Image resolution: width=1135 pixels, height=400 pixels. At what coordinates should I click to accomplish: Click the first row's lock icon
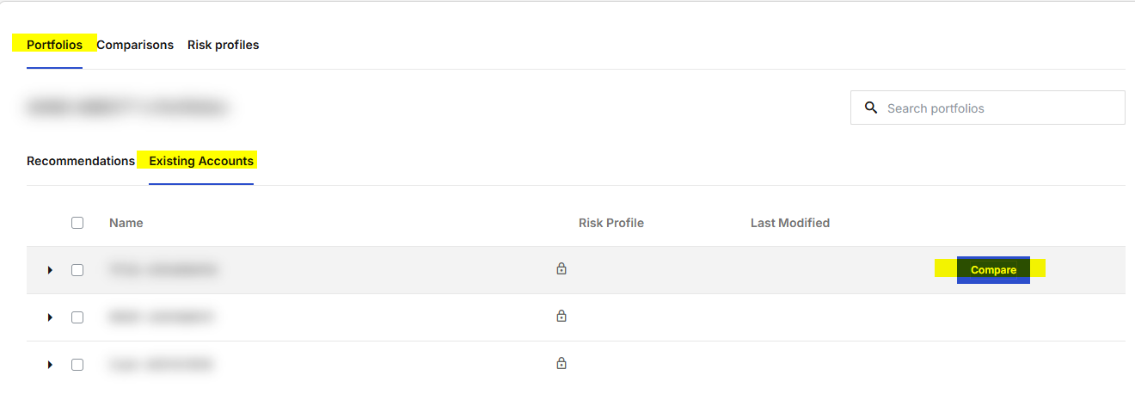[561, 268]
